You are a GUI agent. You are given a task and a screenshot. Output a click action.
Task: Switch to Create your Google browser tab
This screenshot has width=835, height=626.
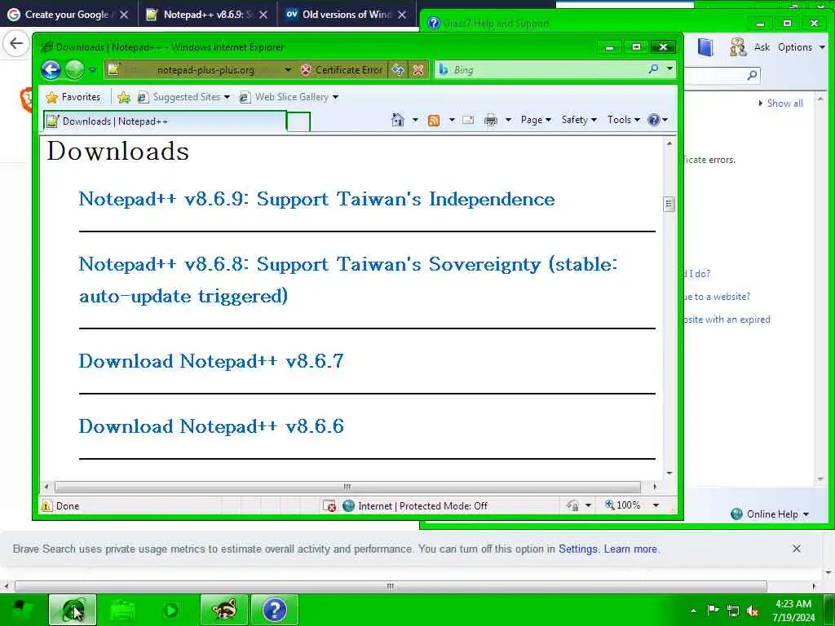[x=68, y=15]
